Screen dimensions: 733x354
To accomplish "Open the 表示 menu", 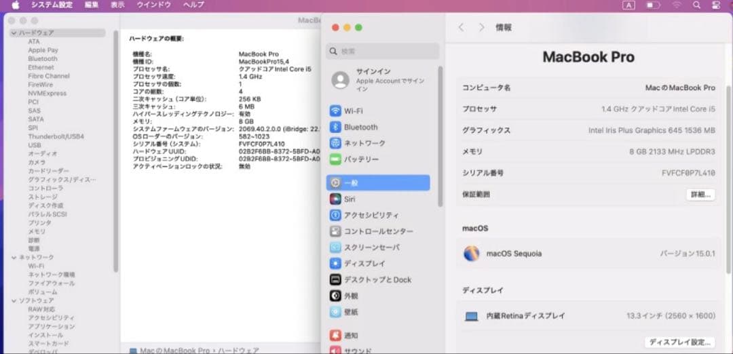I will (118, 5).
